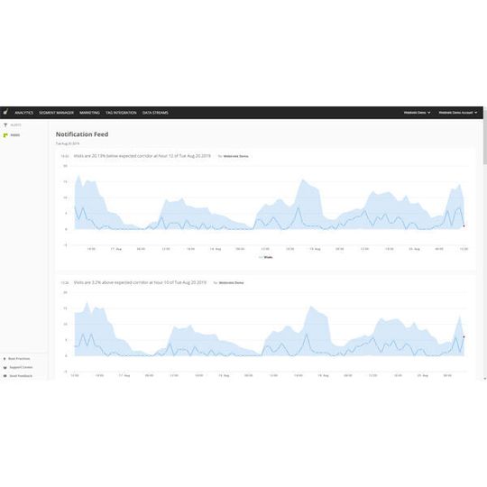Viewport: 487px width, 487px height.
Task: Click the last data point in second chart
Action: (x=464, y=336)
